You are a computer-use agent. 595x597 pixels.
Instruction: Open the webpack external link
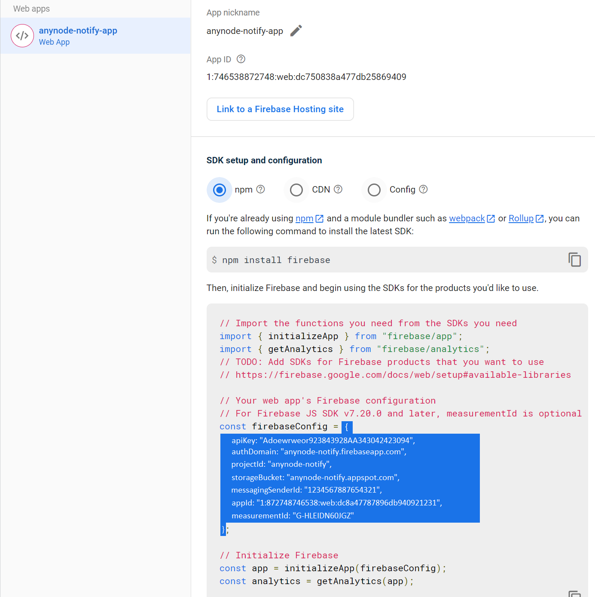click(467, 218)
